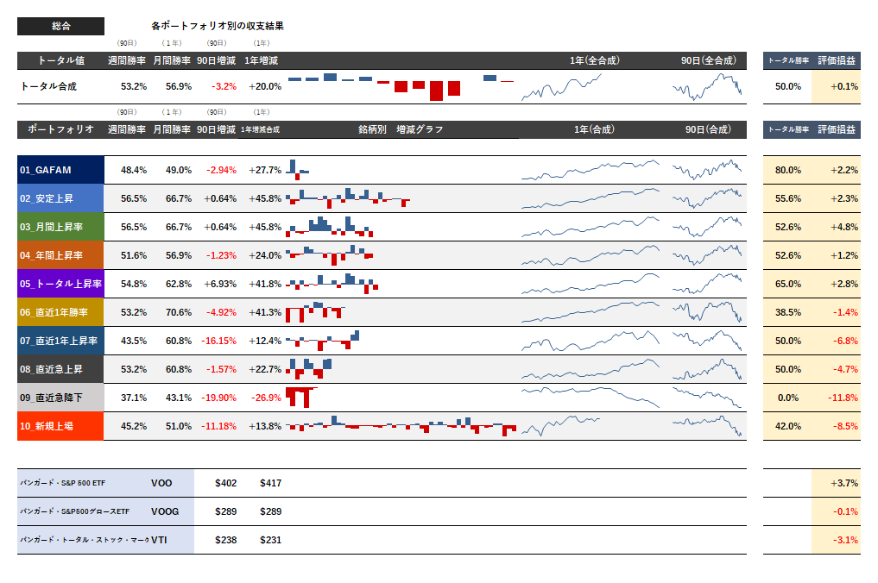Select 10_新規上場 total win rate 42.0%
The height and width of the screenshot is (583, 878).
788,427
